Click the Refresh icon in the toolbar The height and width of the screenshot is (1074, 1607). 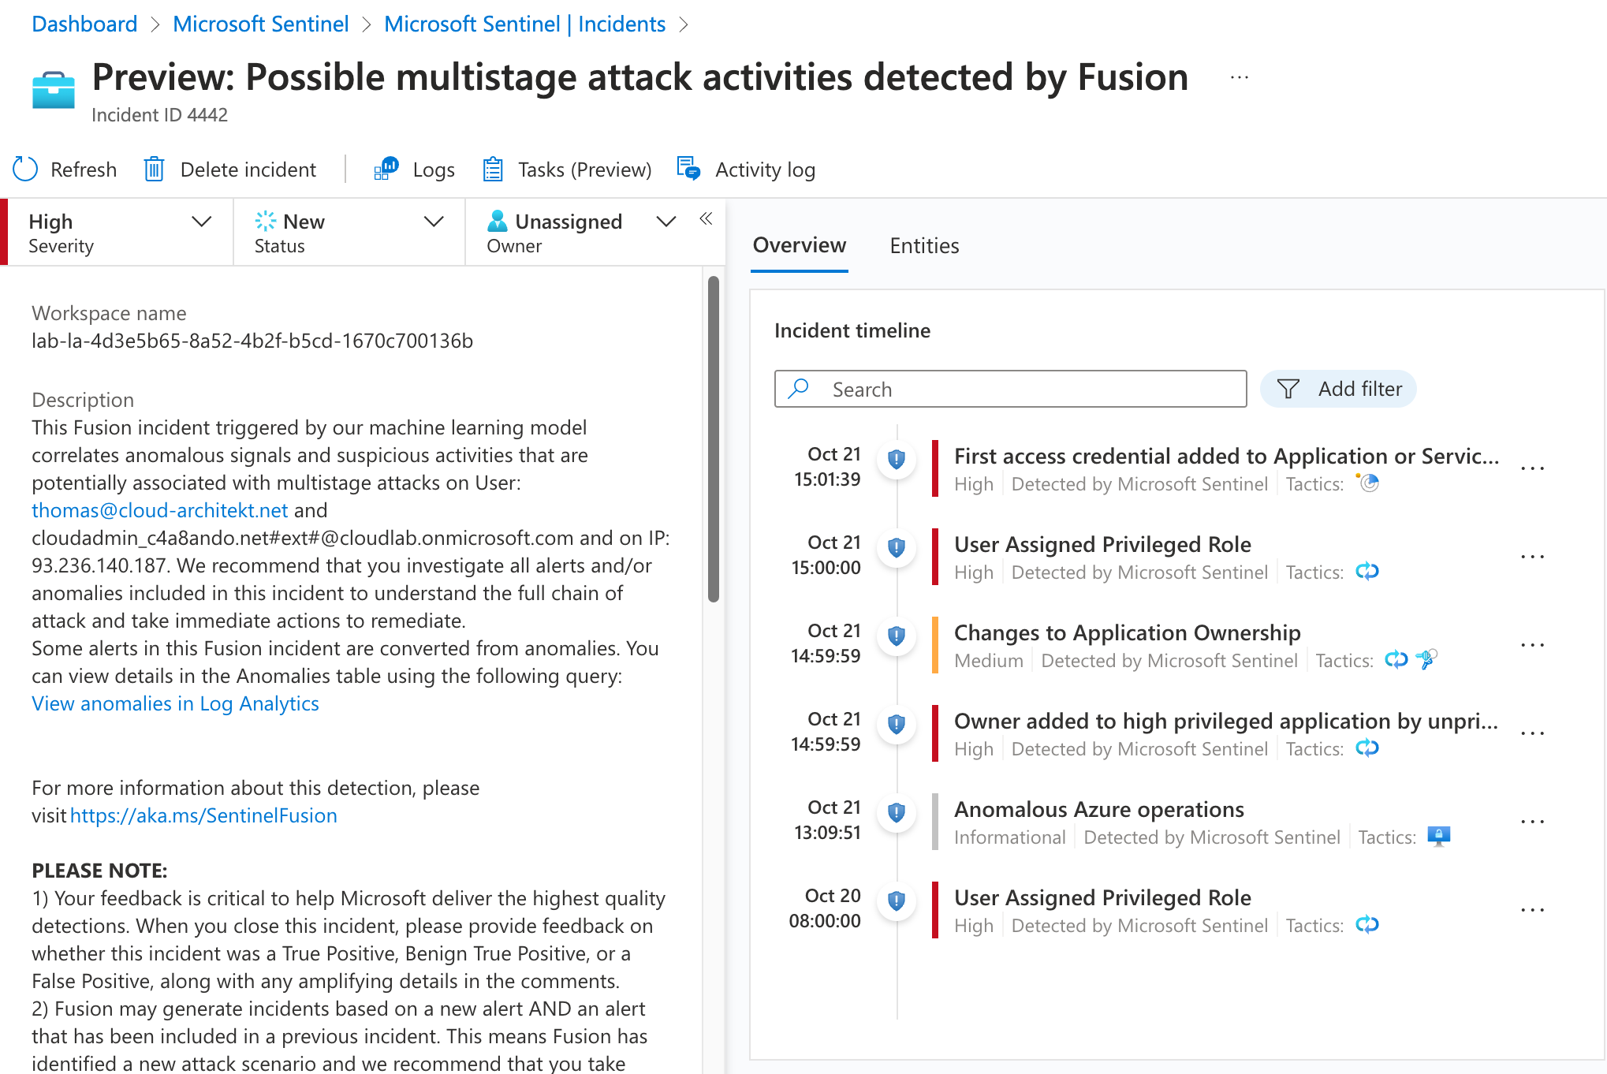(x=25, y=169)
